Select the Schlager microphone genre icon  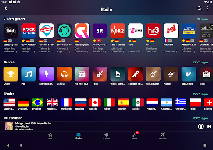[x=136, y=74]
